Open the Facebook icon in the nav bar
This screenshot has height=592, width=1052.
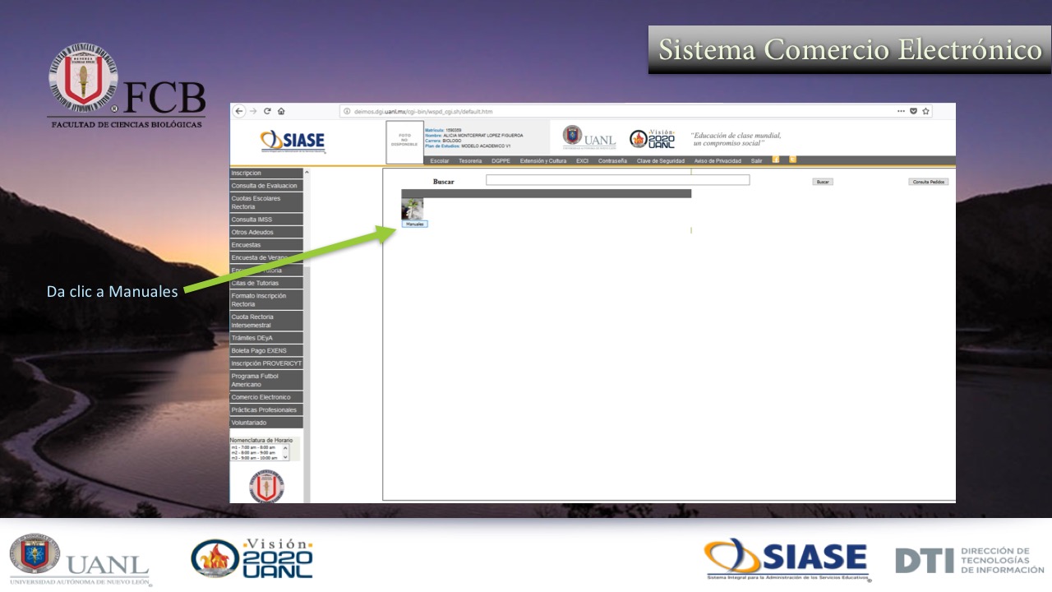[x=776, y=160]
